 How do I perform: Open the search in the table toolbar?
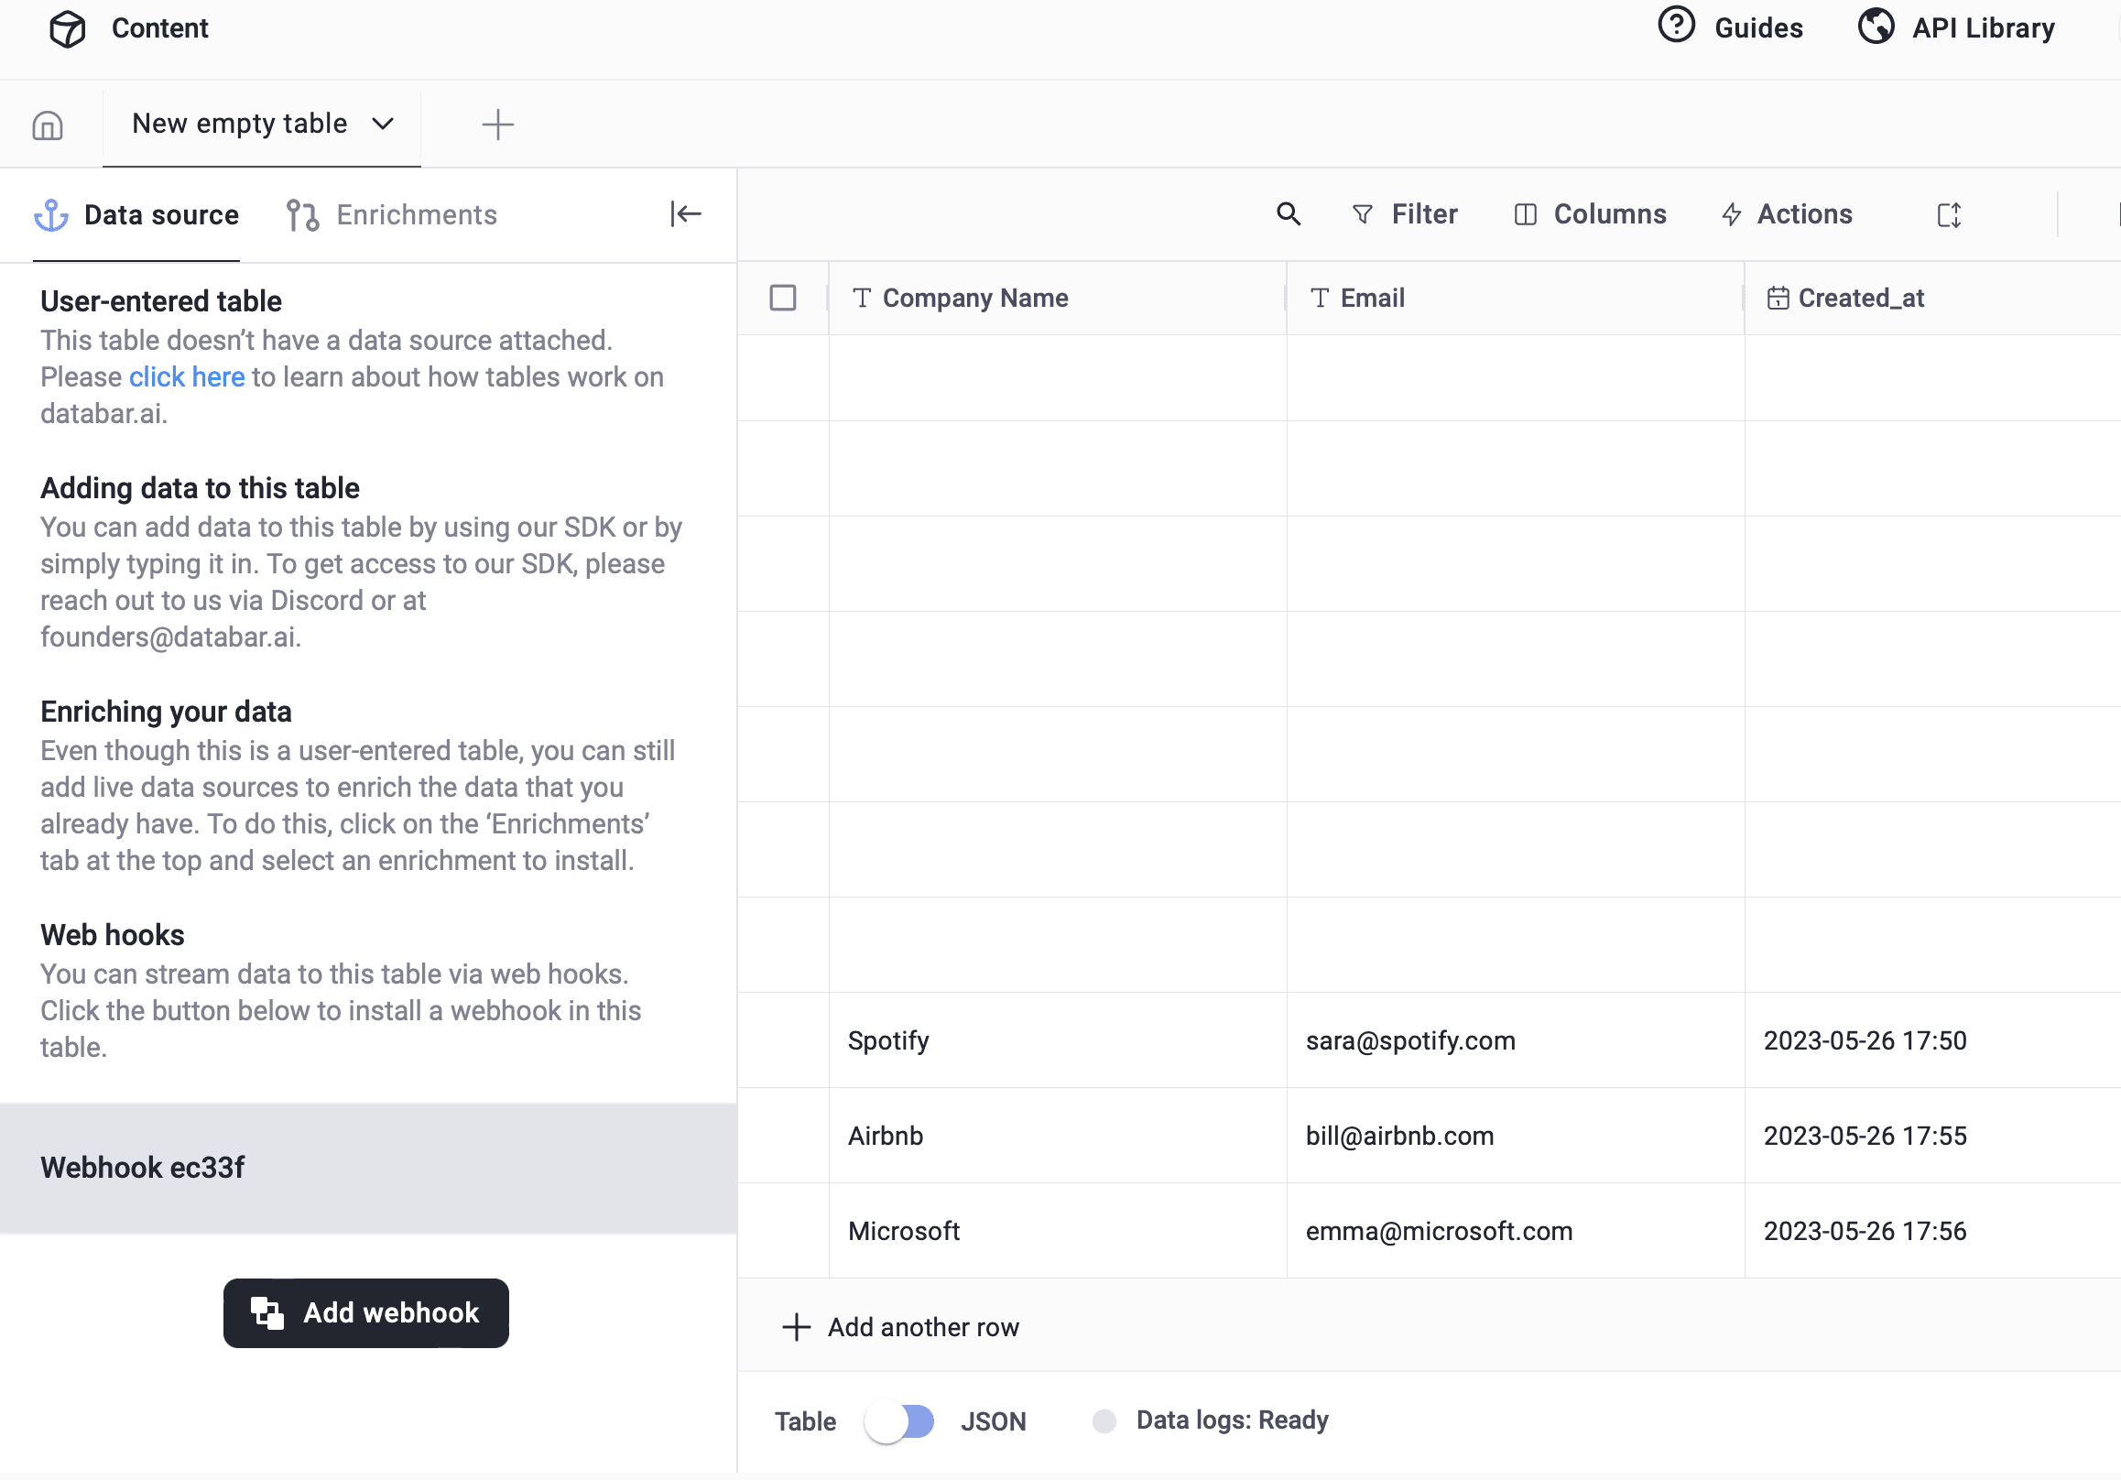[x=1289, y=214]
